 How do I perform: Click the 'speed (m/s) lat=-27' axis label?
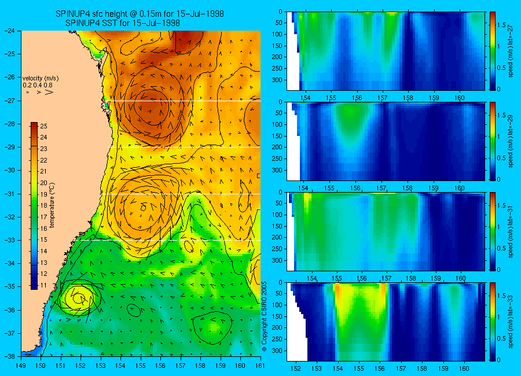pos(511,51)
